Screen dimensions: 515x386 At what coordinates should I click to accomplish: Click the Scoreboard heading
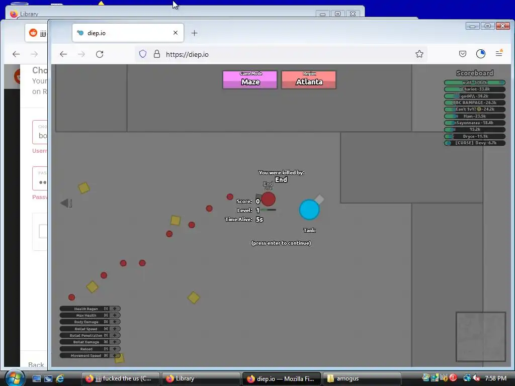coord(475,73)
